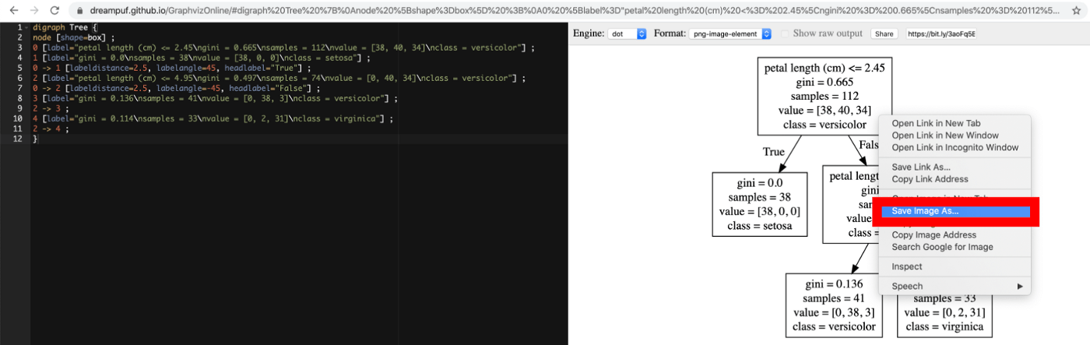The image size is (1090, 345).
Task: Reload the page with the refresh icon
Action: pyautogui.click(x=54, y=11)
